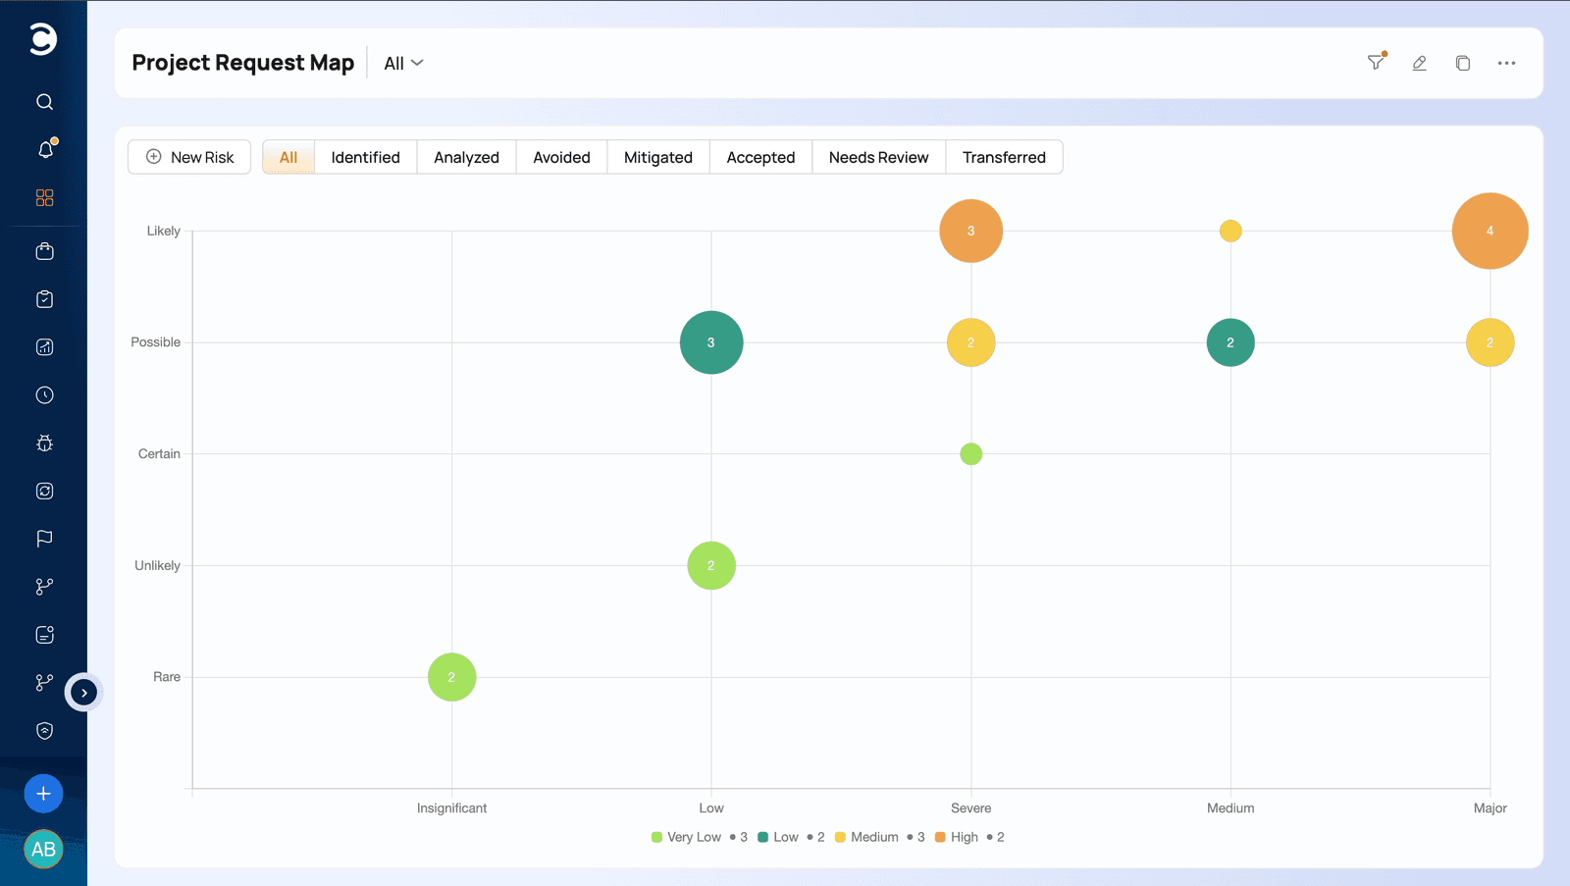Open the flag milestones icon
This screenshot has height=886, width=1570.
point(44,539)
